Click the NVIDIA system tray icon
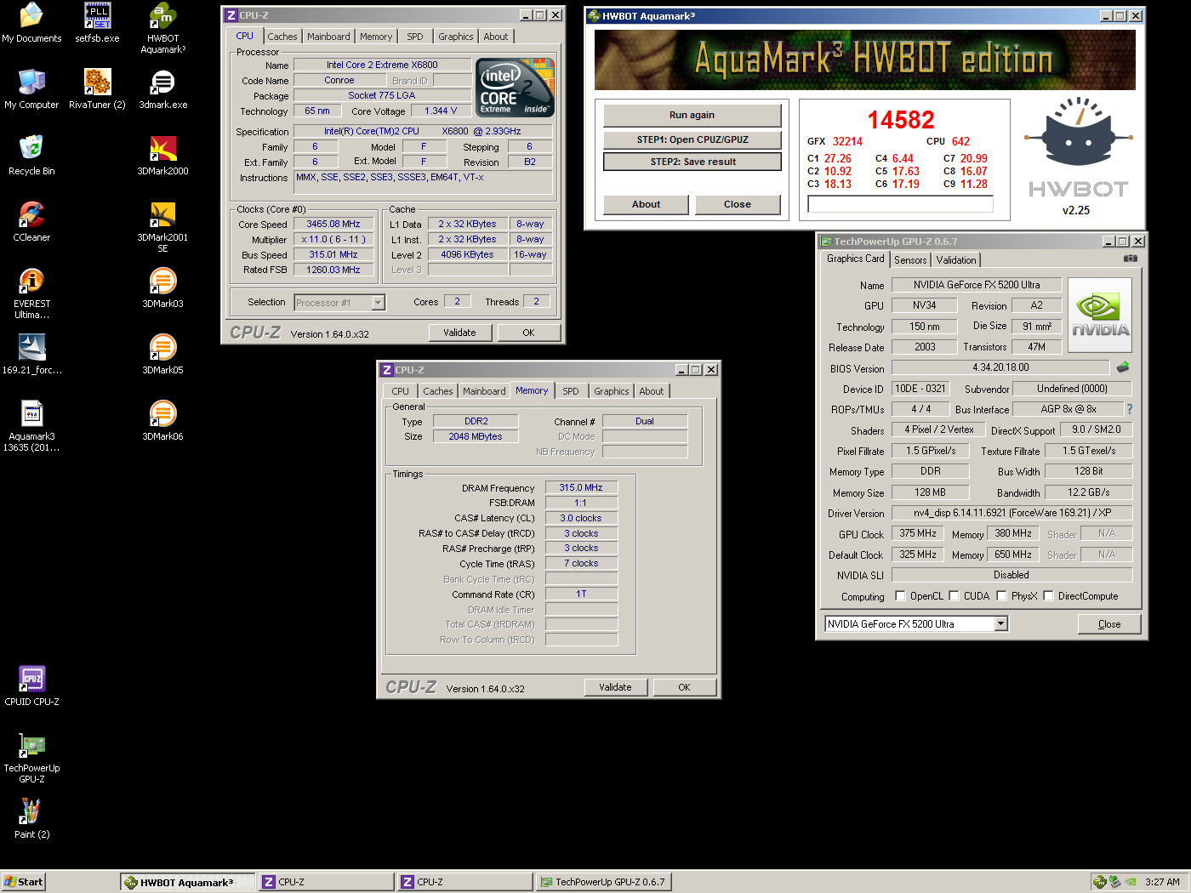The height and width of the screenshot is (893, 1191). (x=1131, y=882)
